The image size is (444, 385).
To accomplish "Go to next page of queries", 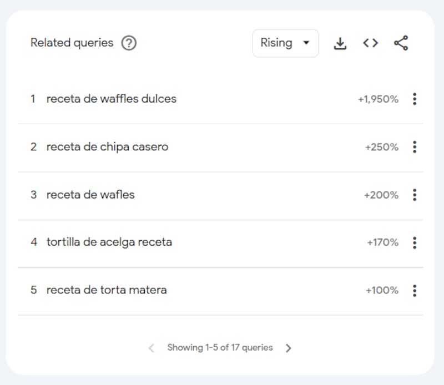I will pos(288,348).
